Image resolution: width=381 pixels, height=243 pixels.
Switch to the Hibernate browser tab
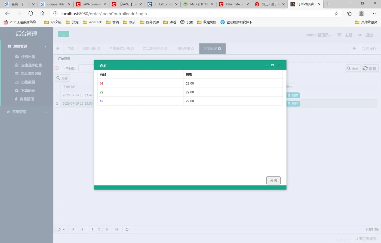click(x=234, y=4)
